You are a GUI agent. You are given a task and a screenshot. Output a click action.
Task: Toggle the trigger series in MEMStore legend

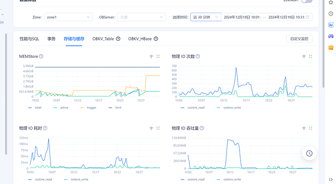pos(88,108)
